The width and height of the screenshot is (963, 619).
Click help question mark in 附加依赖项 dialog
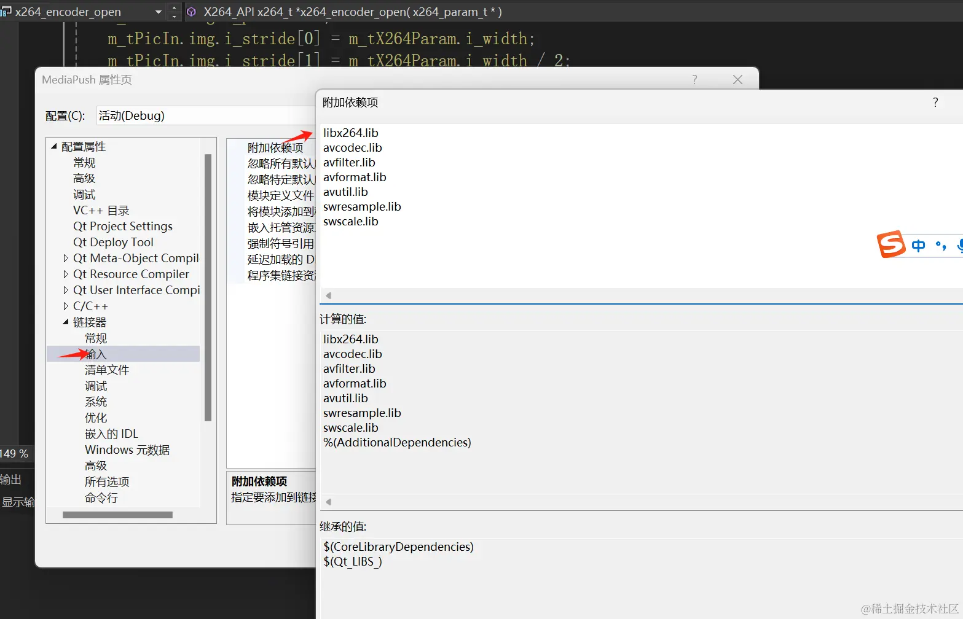pos(935,102)
